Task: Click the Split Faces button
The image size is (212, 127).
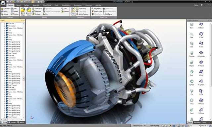Action: (x=107, y=14)
